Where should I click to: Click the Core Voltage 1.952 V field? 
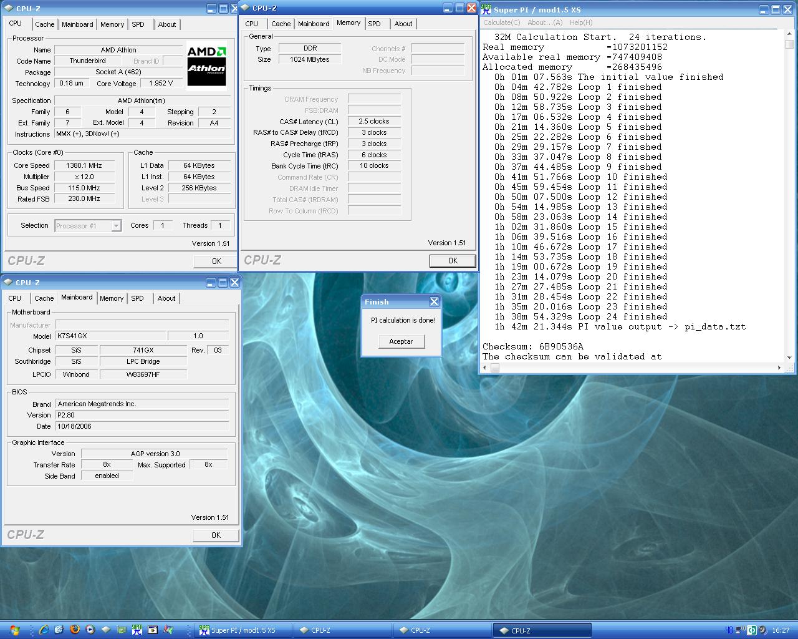[161, 83]
